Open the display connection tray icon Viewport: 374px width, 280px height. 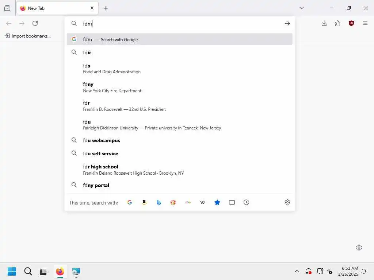[320, 271]
